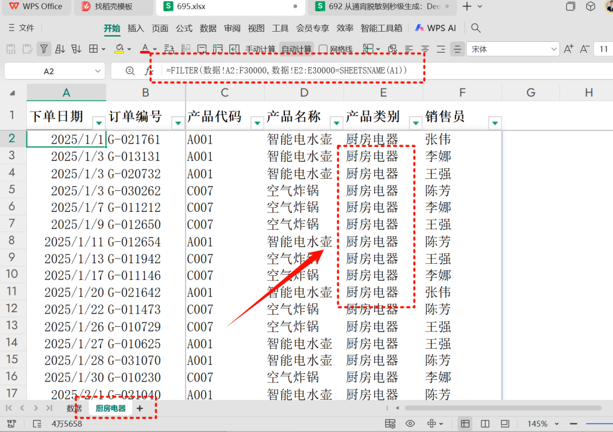Click the page layout view icon
Image resolution: width=613 pixels, height=432 pixels.
(x=505, y=424)
